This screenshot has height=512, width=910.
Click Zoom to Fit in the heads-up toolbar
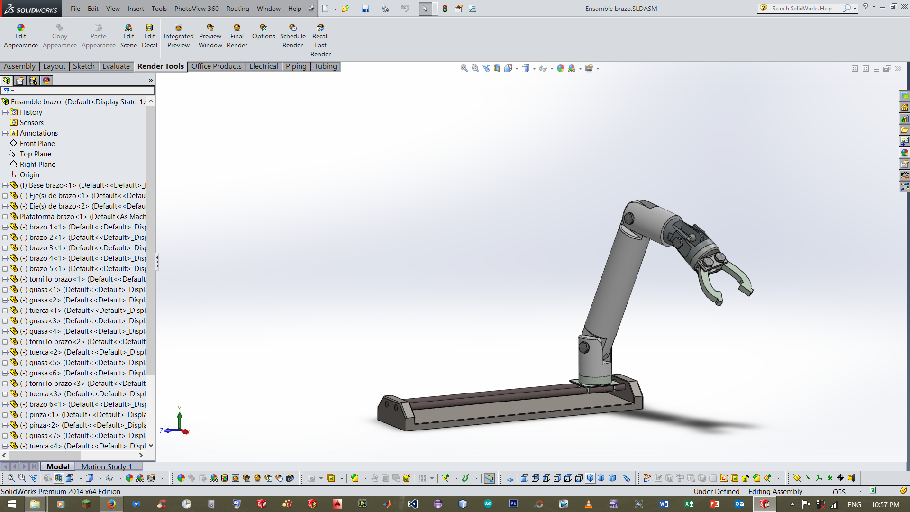pos(464,69)
